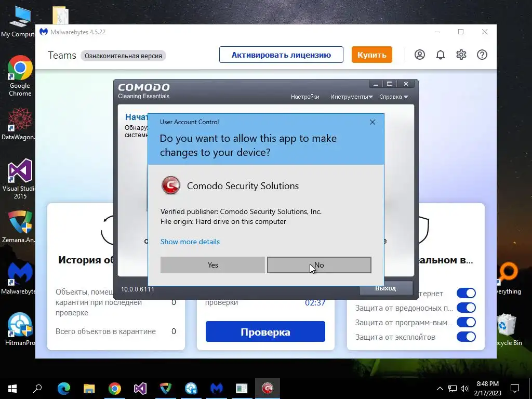Image resolution: width=532 pixels, height=399 pixels.
Task: Toggle Защита от вредоносных программ switch
Action: [466, 308]
